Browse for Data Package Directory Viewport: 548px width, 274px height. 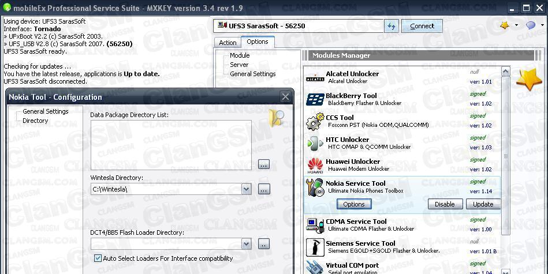(264, 164)
